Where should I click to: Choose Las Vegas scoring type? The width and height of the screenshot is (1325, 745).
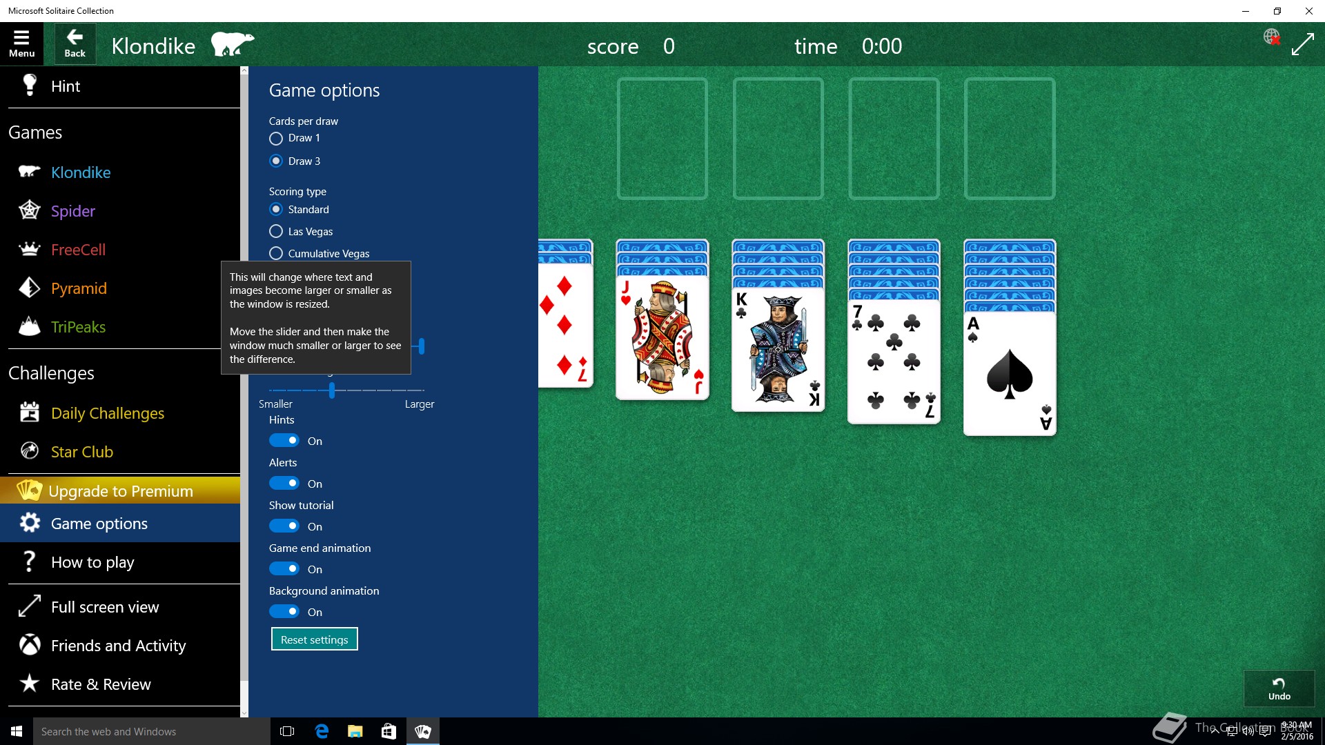pos(276,231)
